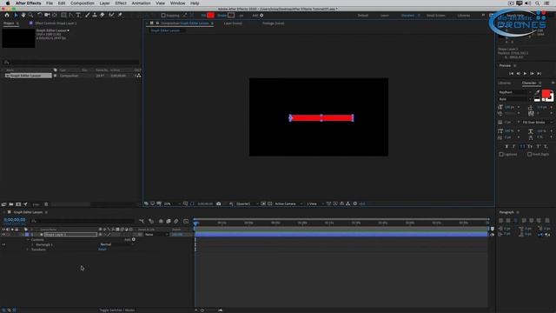This screenshot has width=556, height=313.
Task: Select the Rotation tool
Action: [x=40, y=16]
